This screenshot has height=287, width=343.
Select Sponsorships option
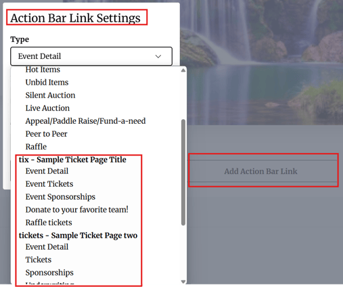tap(49, 273)
